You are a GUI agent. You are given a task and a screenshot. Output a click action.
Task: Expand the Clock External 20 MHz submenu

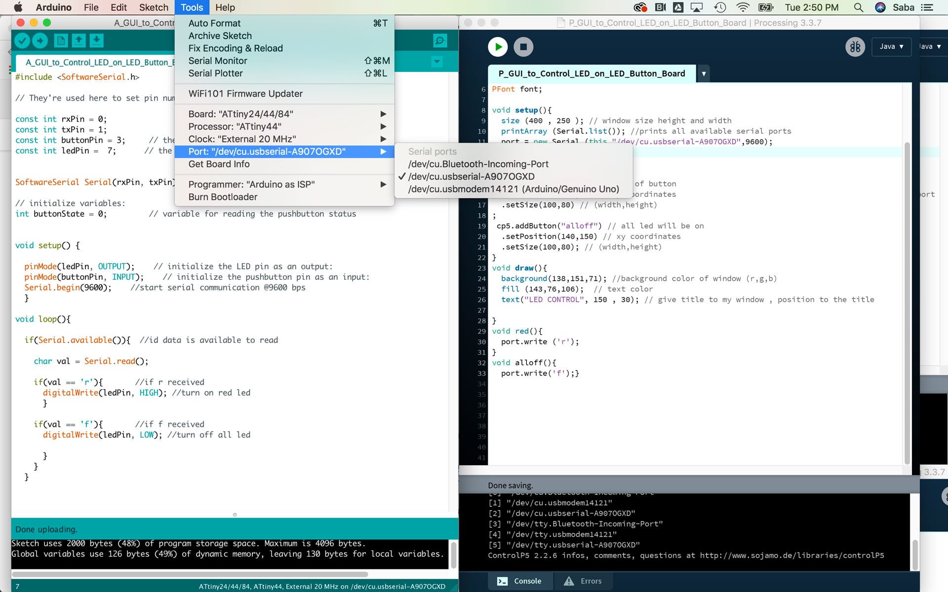click(x=284, y=139)
